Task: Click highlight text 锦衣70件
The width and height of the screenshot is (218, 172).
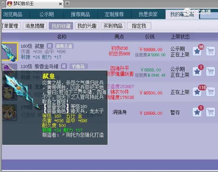Action: pyautogui.click(x=119, y=92)
